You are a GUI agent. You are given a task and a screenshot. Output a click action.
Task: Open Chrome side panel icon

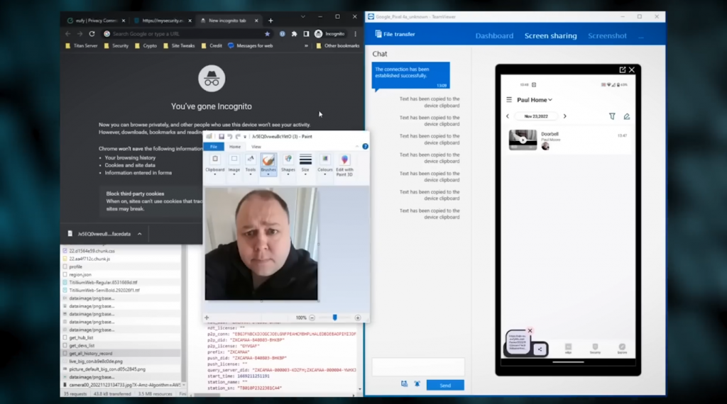306,34
